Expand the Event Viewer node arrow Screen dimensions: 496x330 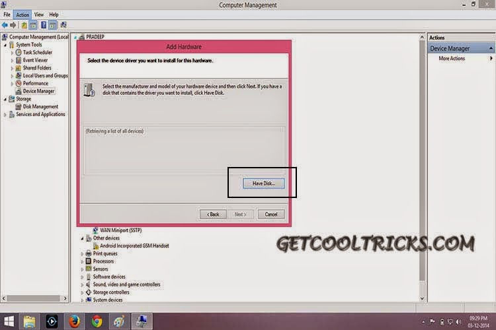pyautogui.click(x=12, y=60)
